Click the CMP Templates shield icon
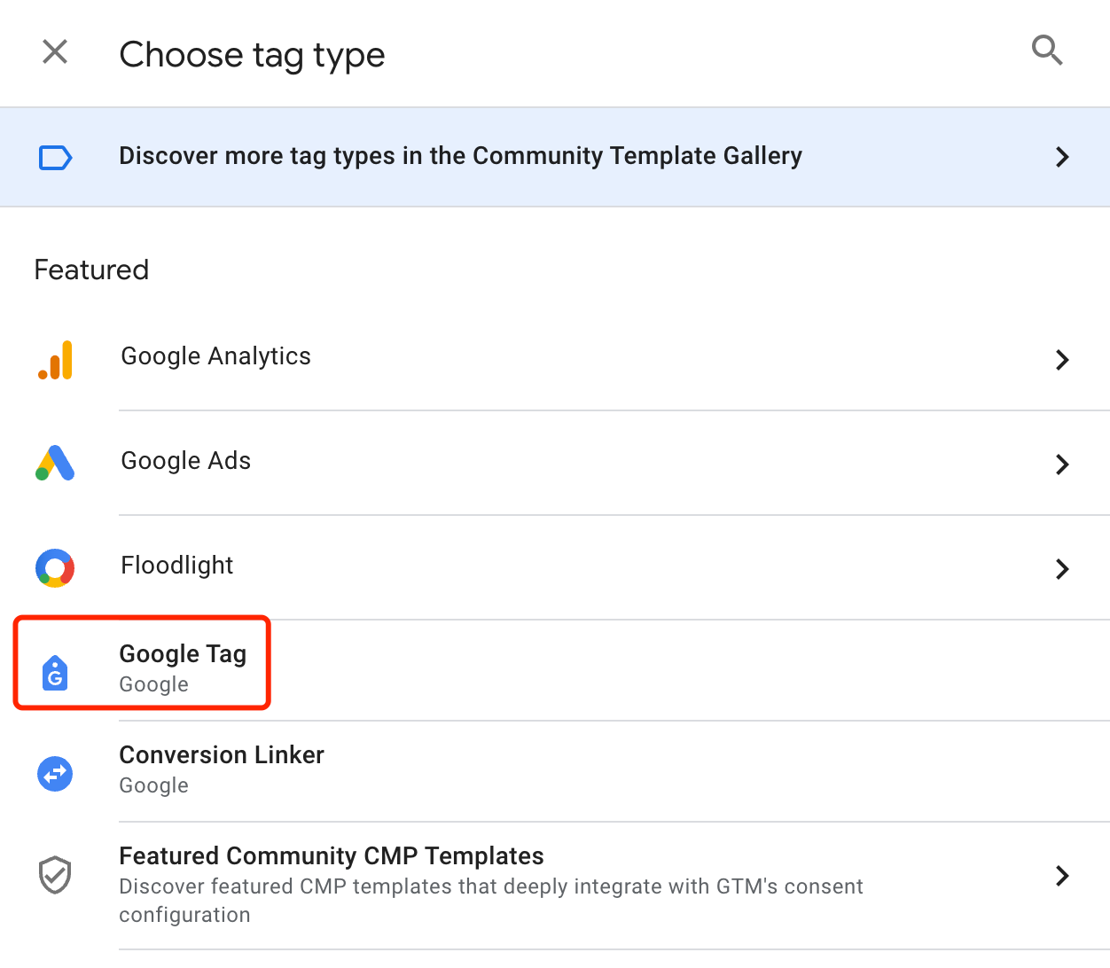This screenshot has width=1110, height=968. [x=55, y=875]
